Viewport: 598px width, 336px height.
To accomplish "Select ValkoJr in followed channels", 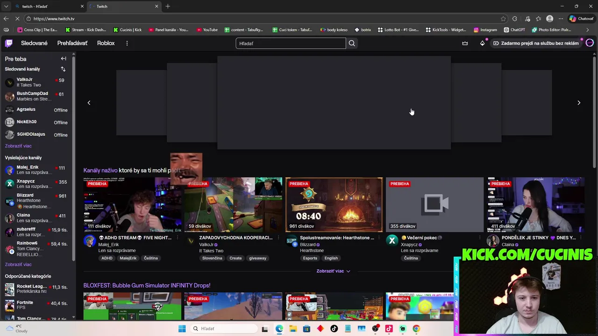I will [x=36, y=82].
